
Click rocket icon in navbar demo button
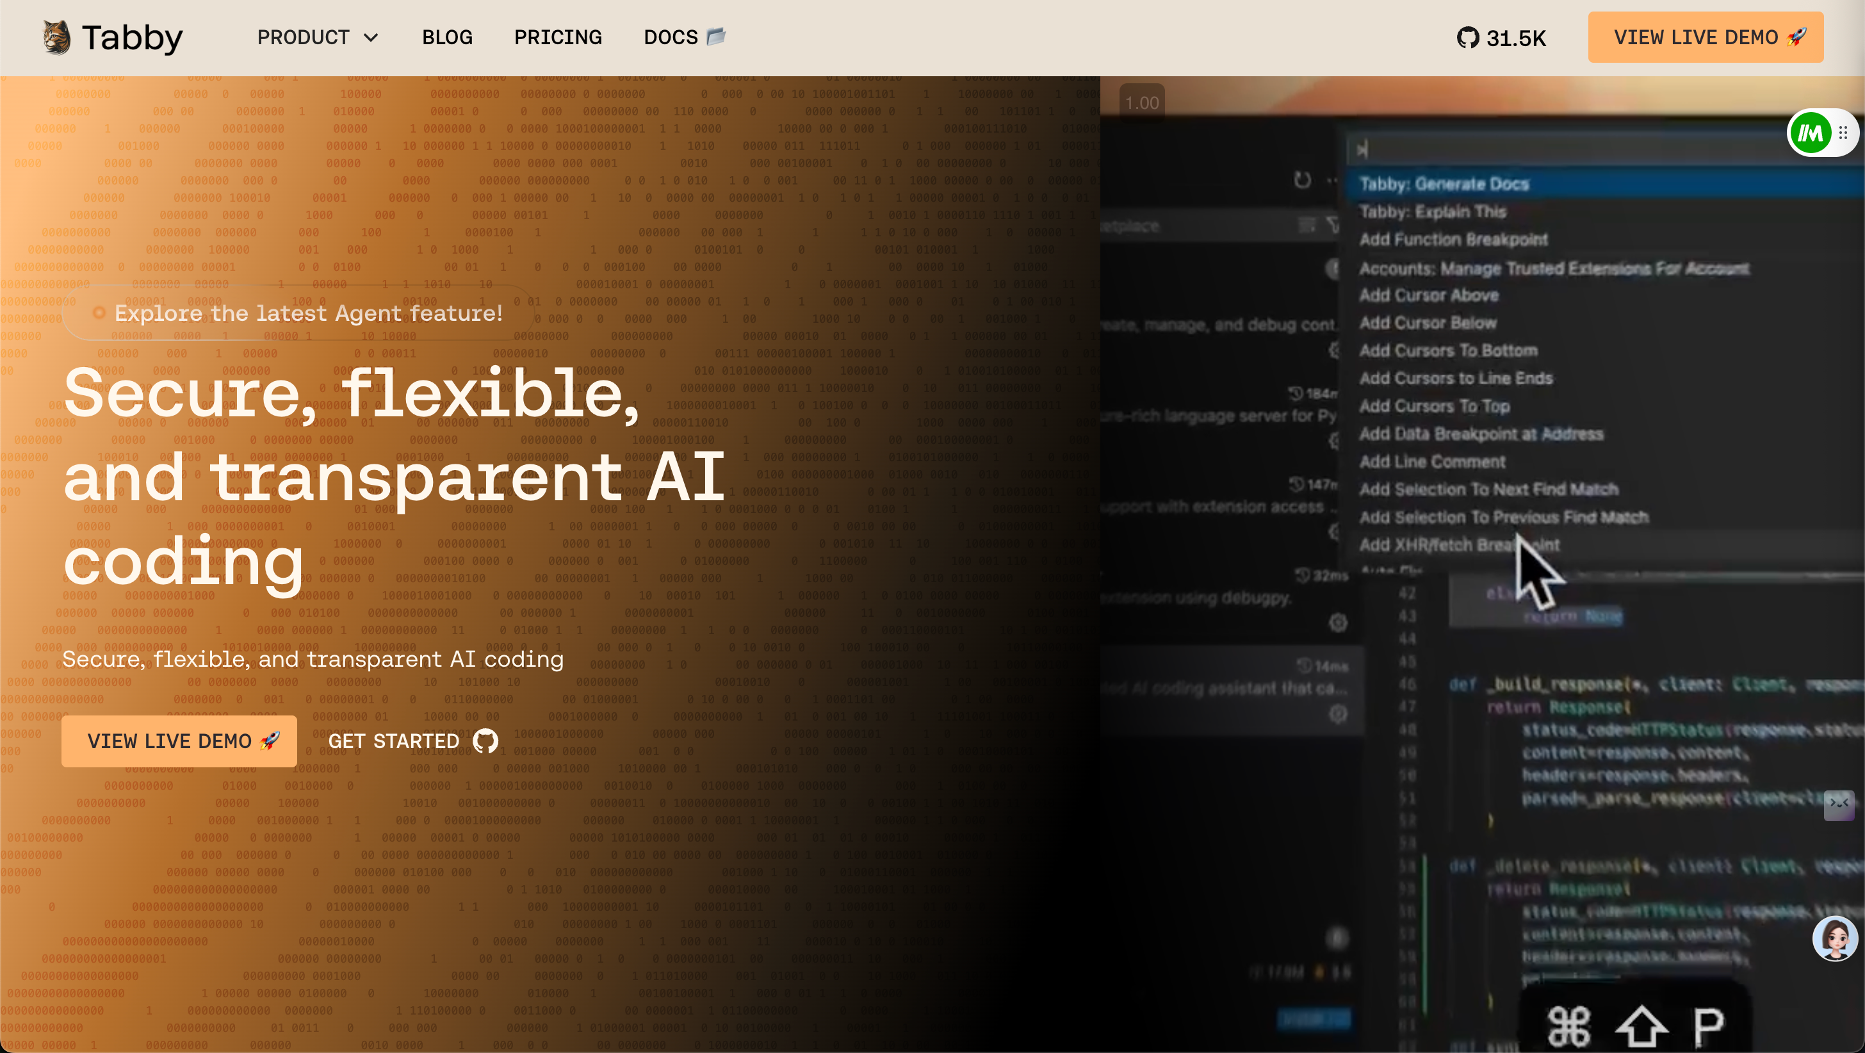point(1798,37)
